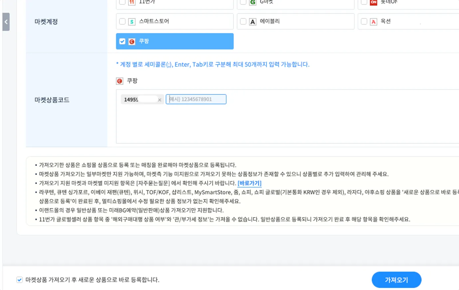Click the 쿠팡 icon above the code box
The height and width of the screenshot is (290, 459).
[120, 81]
